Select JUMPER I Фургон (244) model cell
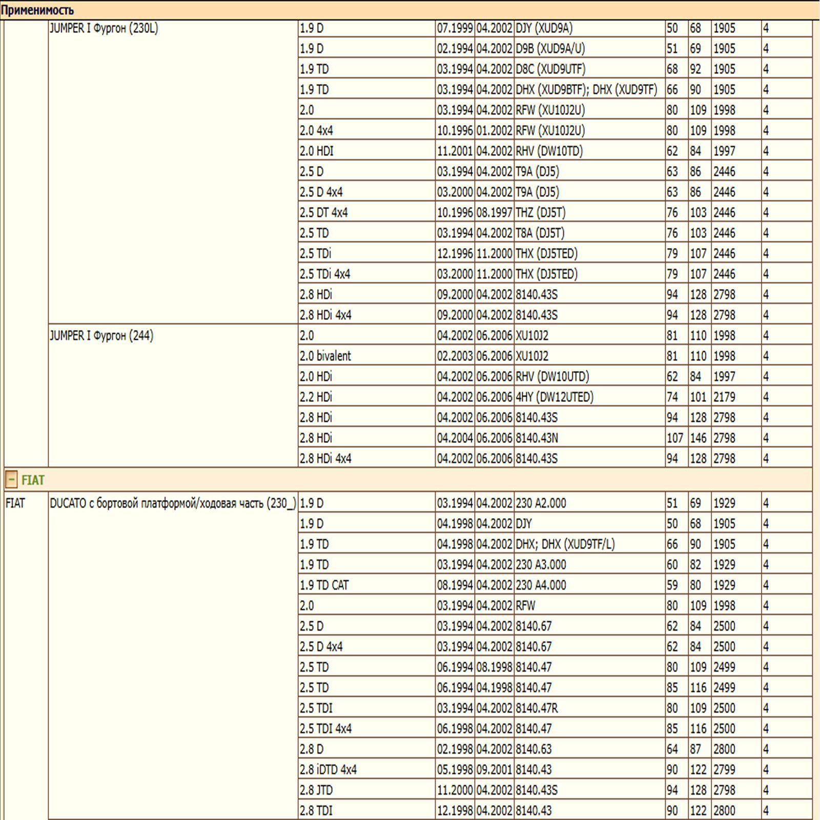Viewport: 820px width, 820px height. (173, 396)
